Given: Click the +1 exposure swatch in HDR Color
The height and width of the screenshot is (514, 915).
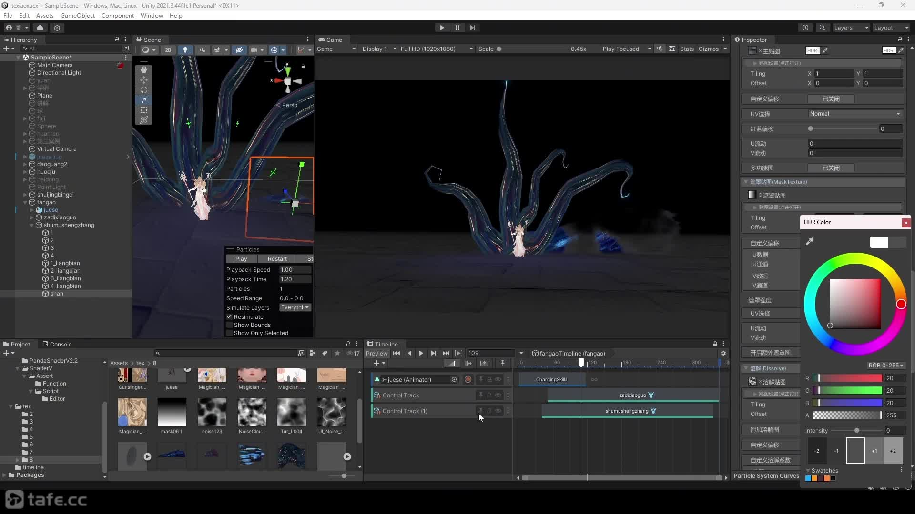Looking at the screenshot, I should tap(874, 451).
